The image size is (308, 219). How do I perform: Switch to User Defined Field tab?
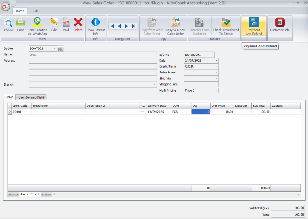tap(31, 97)
